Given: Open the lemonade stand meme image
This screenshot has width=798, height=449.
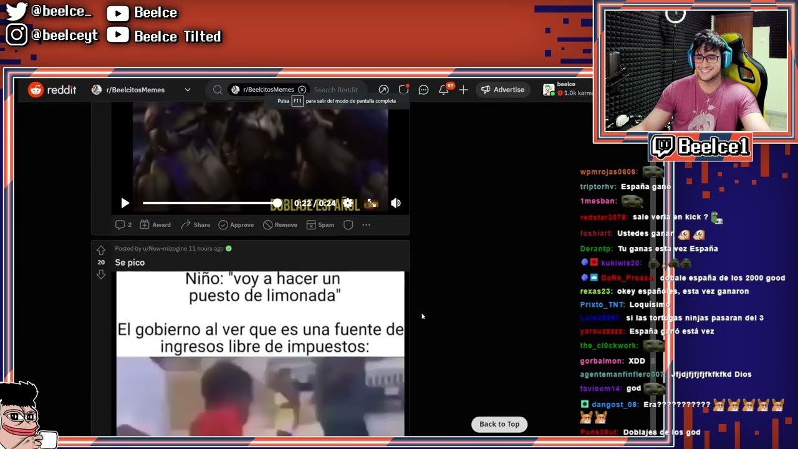Looking at the screenshot, I should point(260,353).
